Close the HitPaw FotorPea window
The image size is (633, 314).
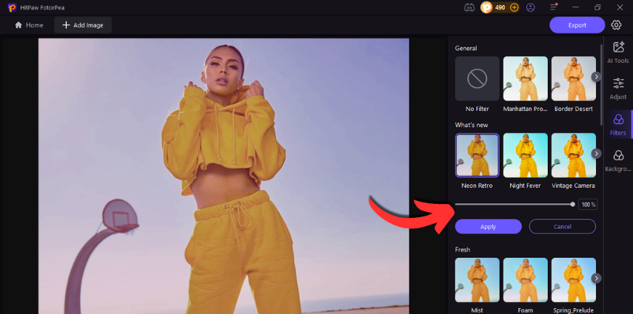(620, 7)
